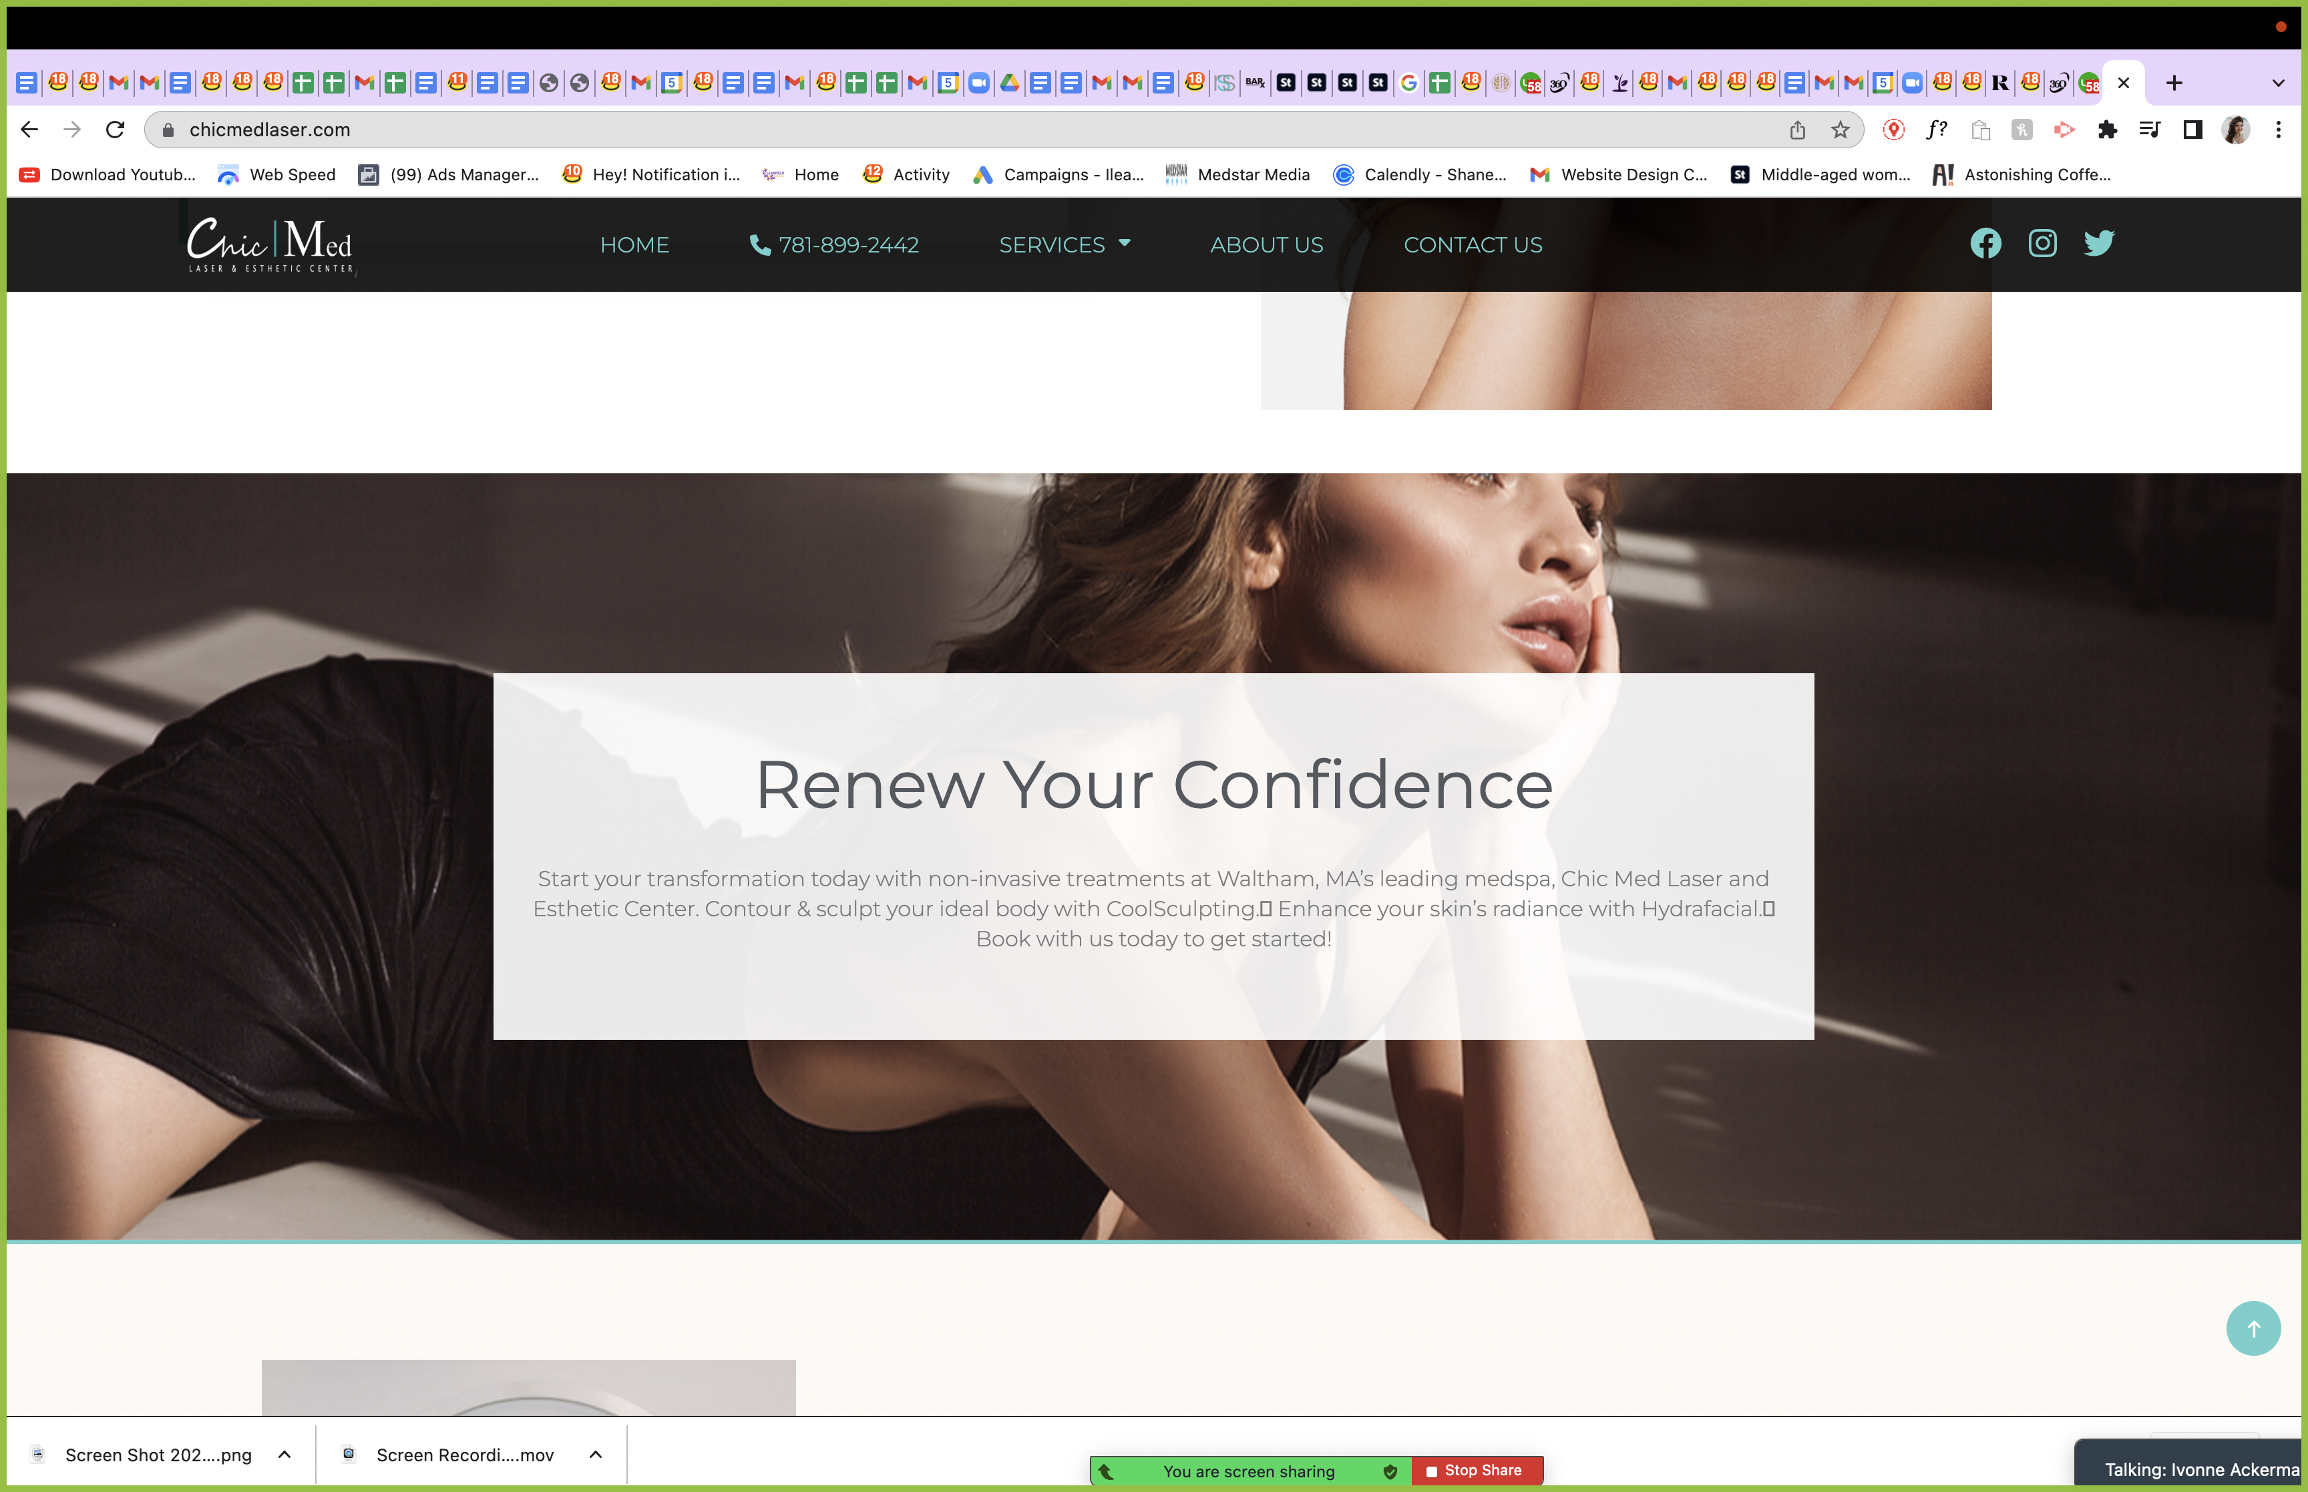Open the Extensions puzzle icon
The height and width of the screenshot is (1492, 2308).
coord(2106,130)
